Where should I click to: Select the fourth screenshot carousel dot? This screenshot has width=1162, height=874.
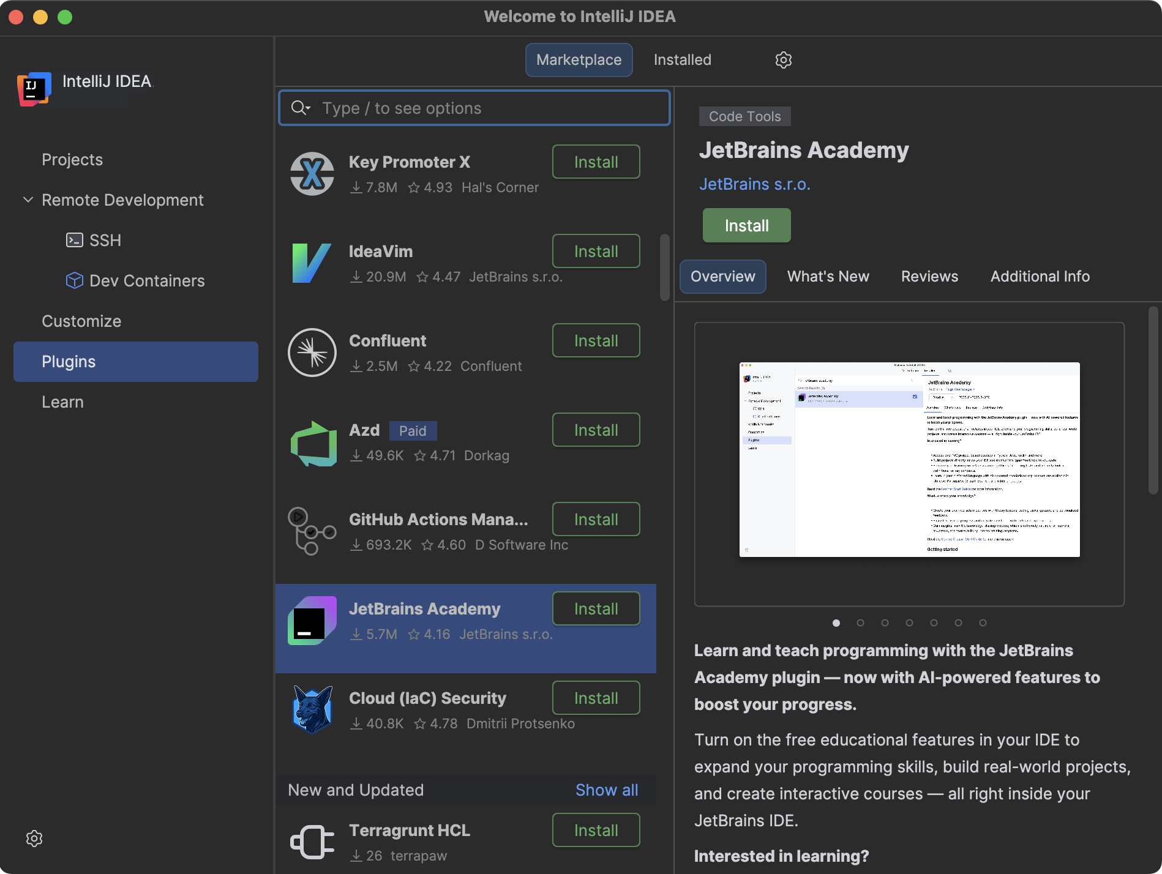(x=909, y=623)
